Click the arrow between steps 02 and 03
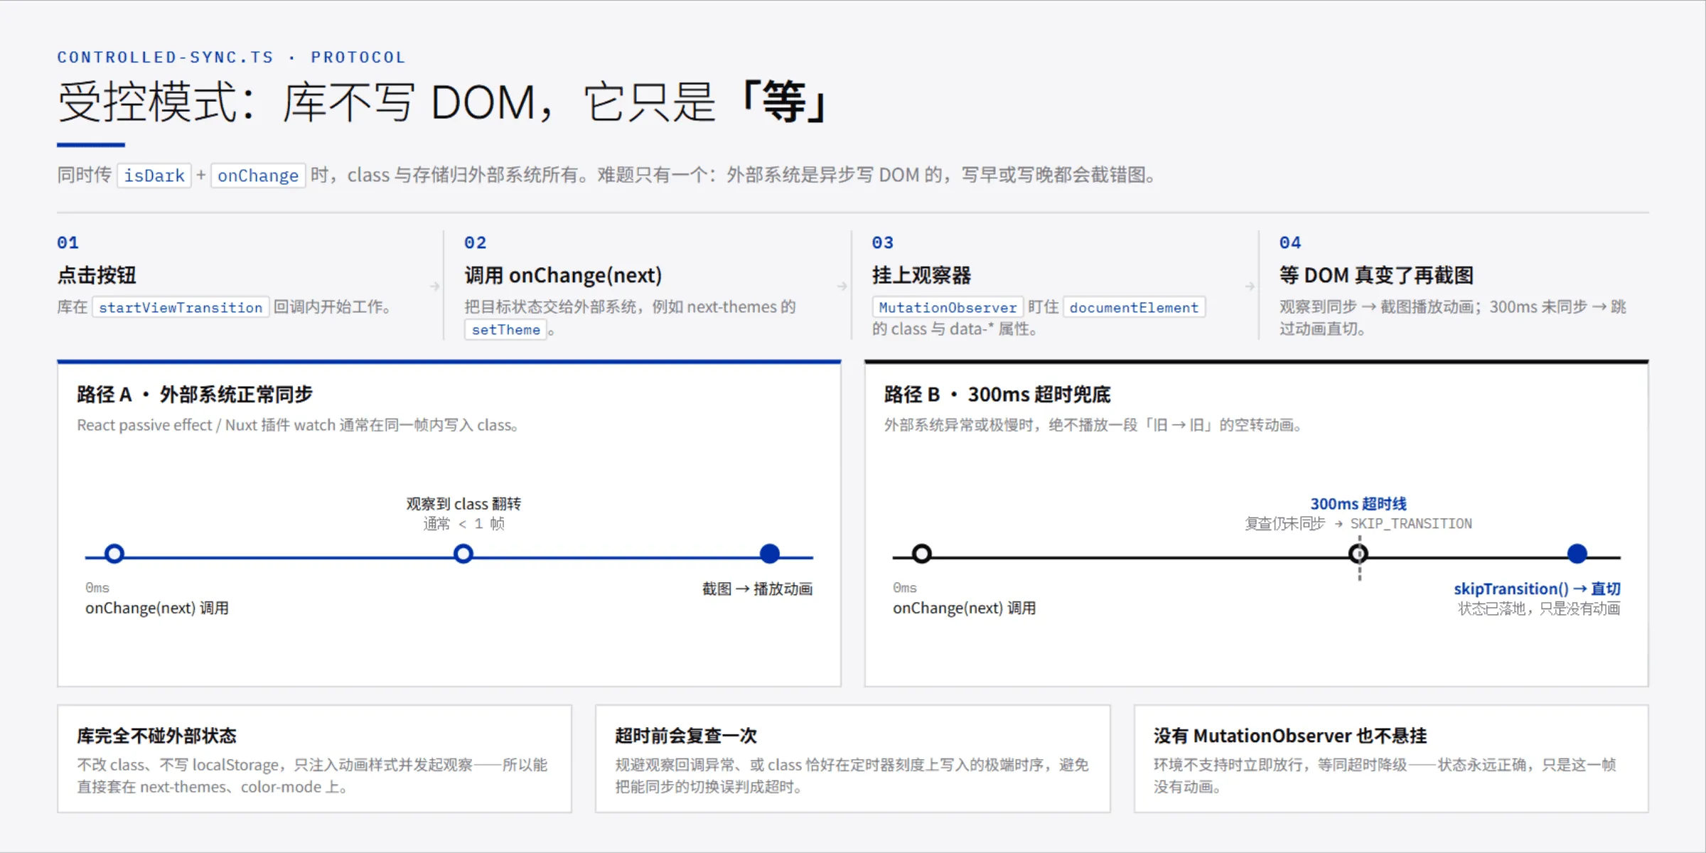The height and width of the screenshot is (853, 1706). click(842, 286)
